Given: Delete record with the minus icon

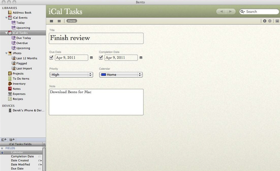Looking at the screenshot, I should pos(270,21).
